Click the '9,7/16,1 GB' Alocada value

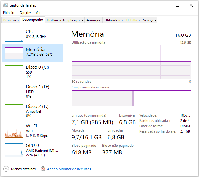click(x=86, y=137)
